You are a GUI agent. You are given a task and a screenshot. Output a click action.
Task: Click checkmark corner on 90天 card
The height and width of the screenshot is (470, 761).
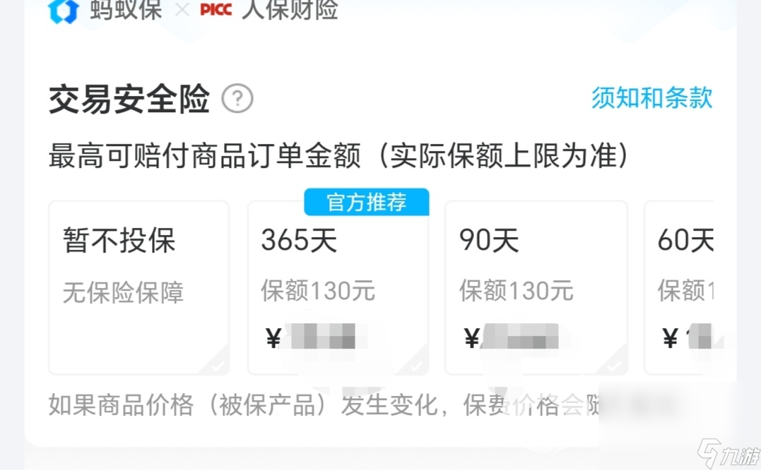pyautogui.click(x=615, y=364)
